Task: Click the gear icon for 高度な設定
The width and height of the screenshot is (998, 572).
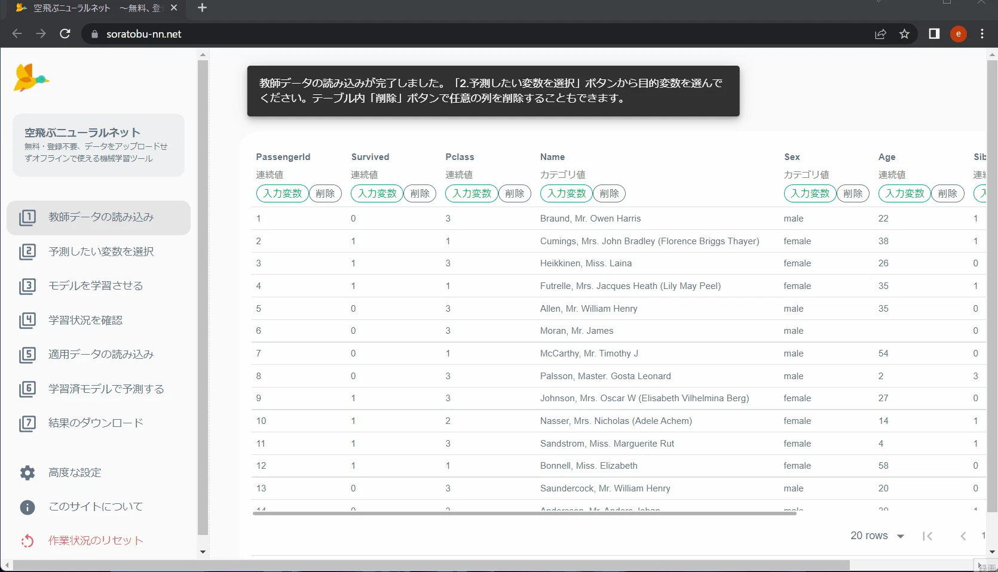Action: pyautogui.click(x=27, y=473)
